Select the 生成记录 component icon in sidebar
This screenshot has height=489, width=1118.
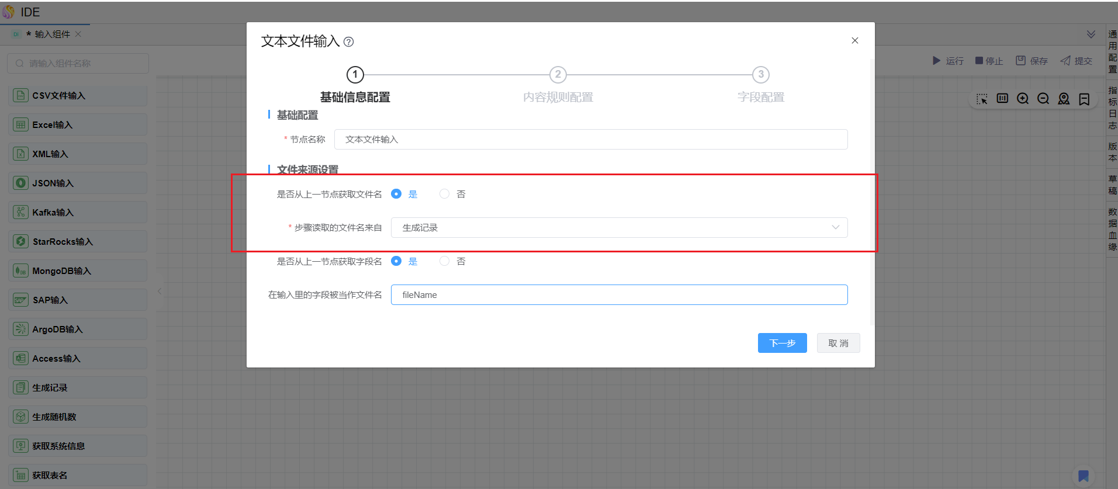(20, 387)
